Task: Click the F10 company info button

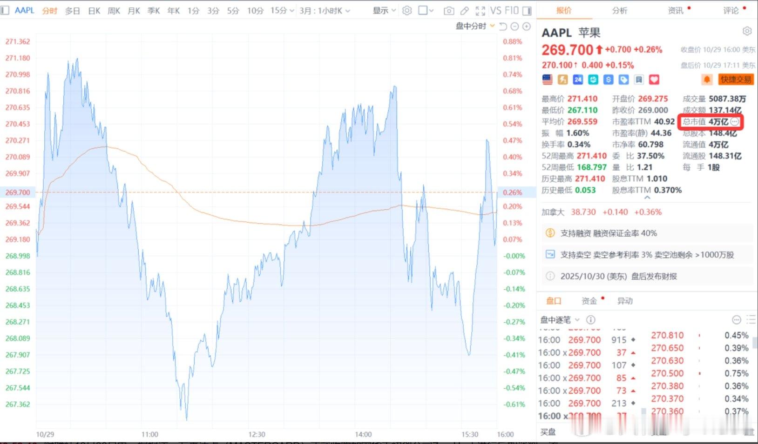Action: pyautogui.click(x=512, y=10)
